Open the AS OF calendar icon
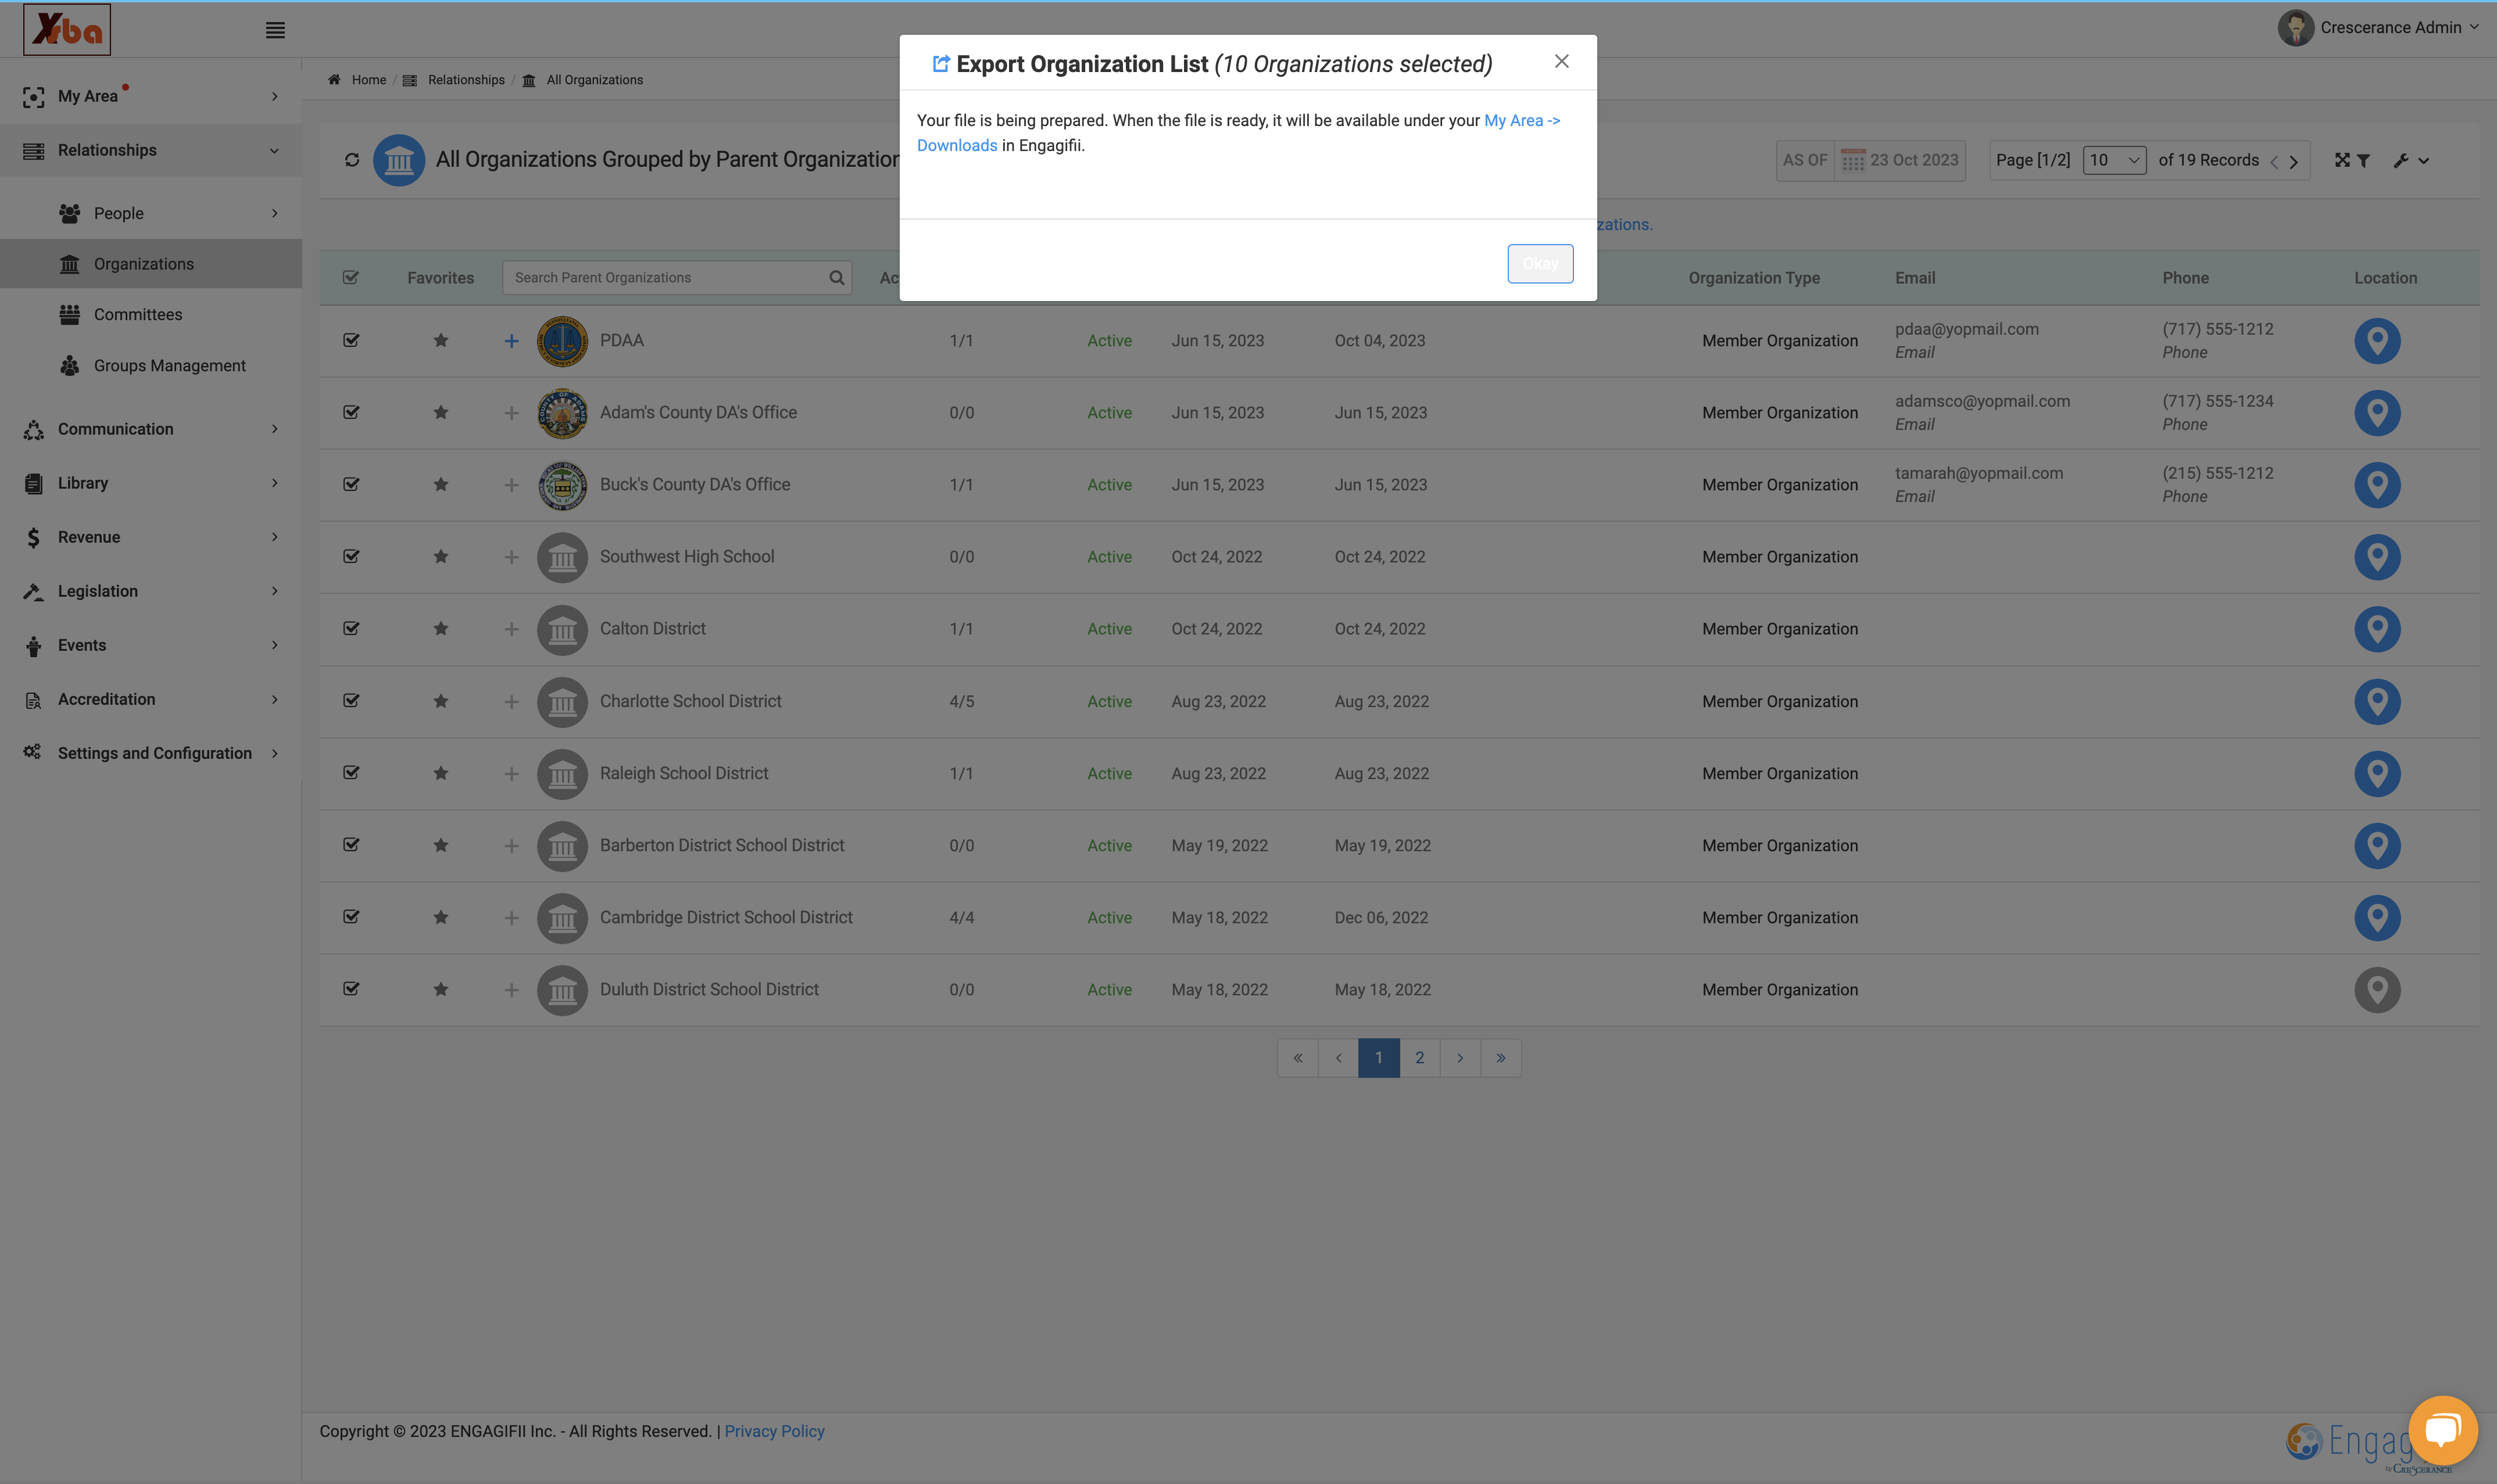The width and height of the screenshot is (2497, 1484). point(1853,160)
